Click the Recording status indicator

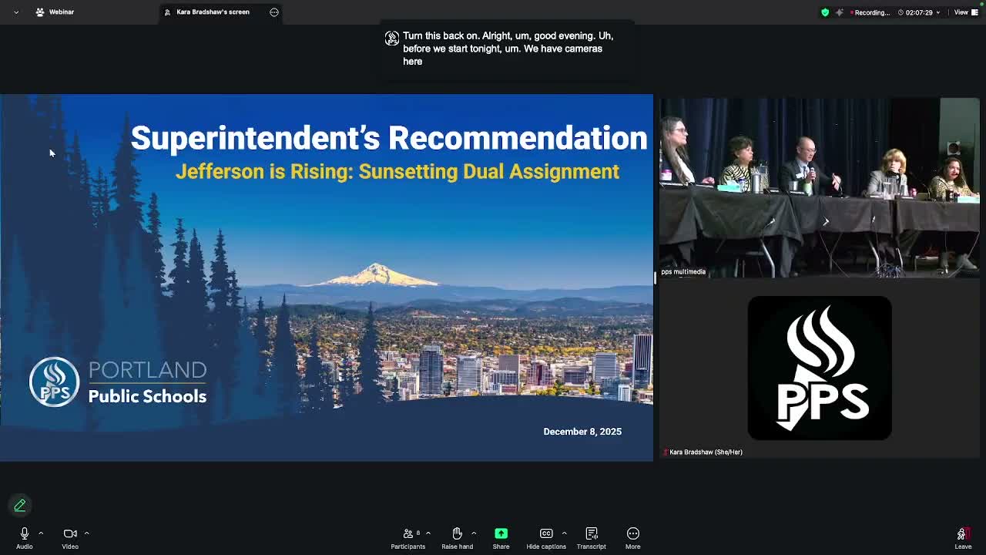click(872, 12)
